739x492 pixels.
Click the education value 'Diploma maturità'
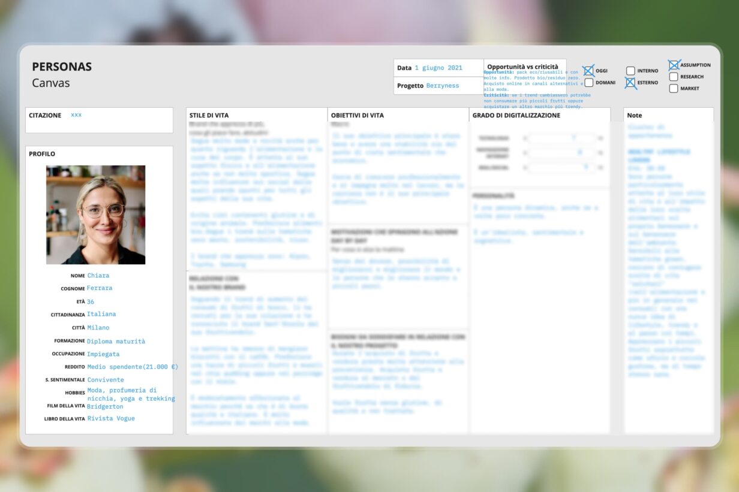[x=116, y=342]
